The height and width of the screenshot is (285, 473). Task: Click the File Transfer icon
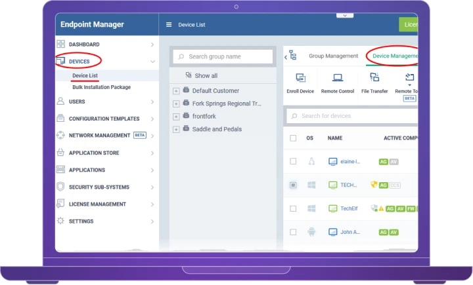(x=374, y=78)
